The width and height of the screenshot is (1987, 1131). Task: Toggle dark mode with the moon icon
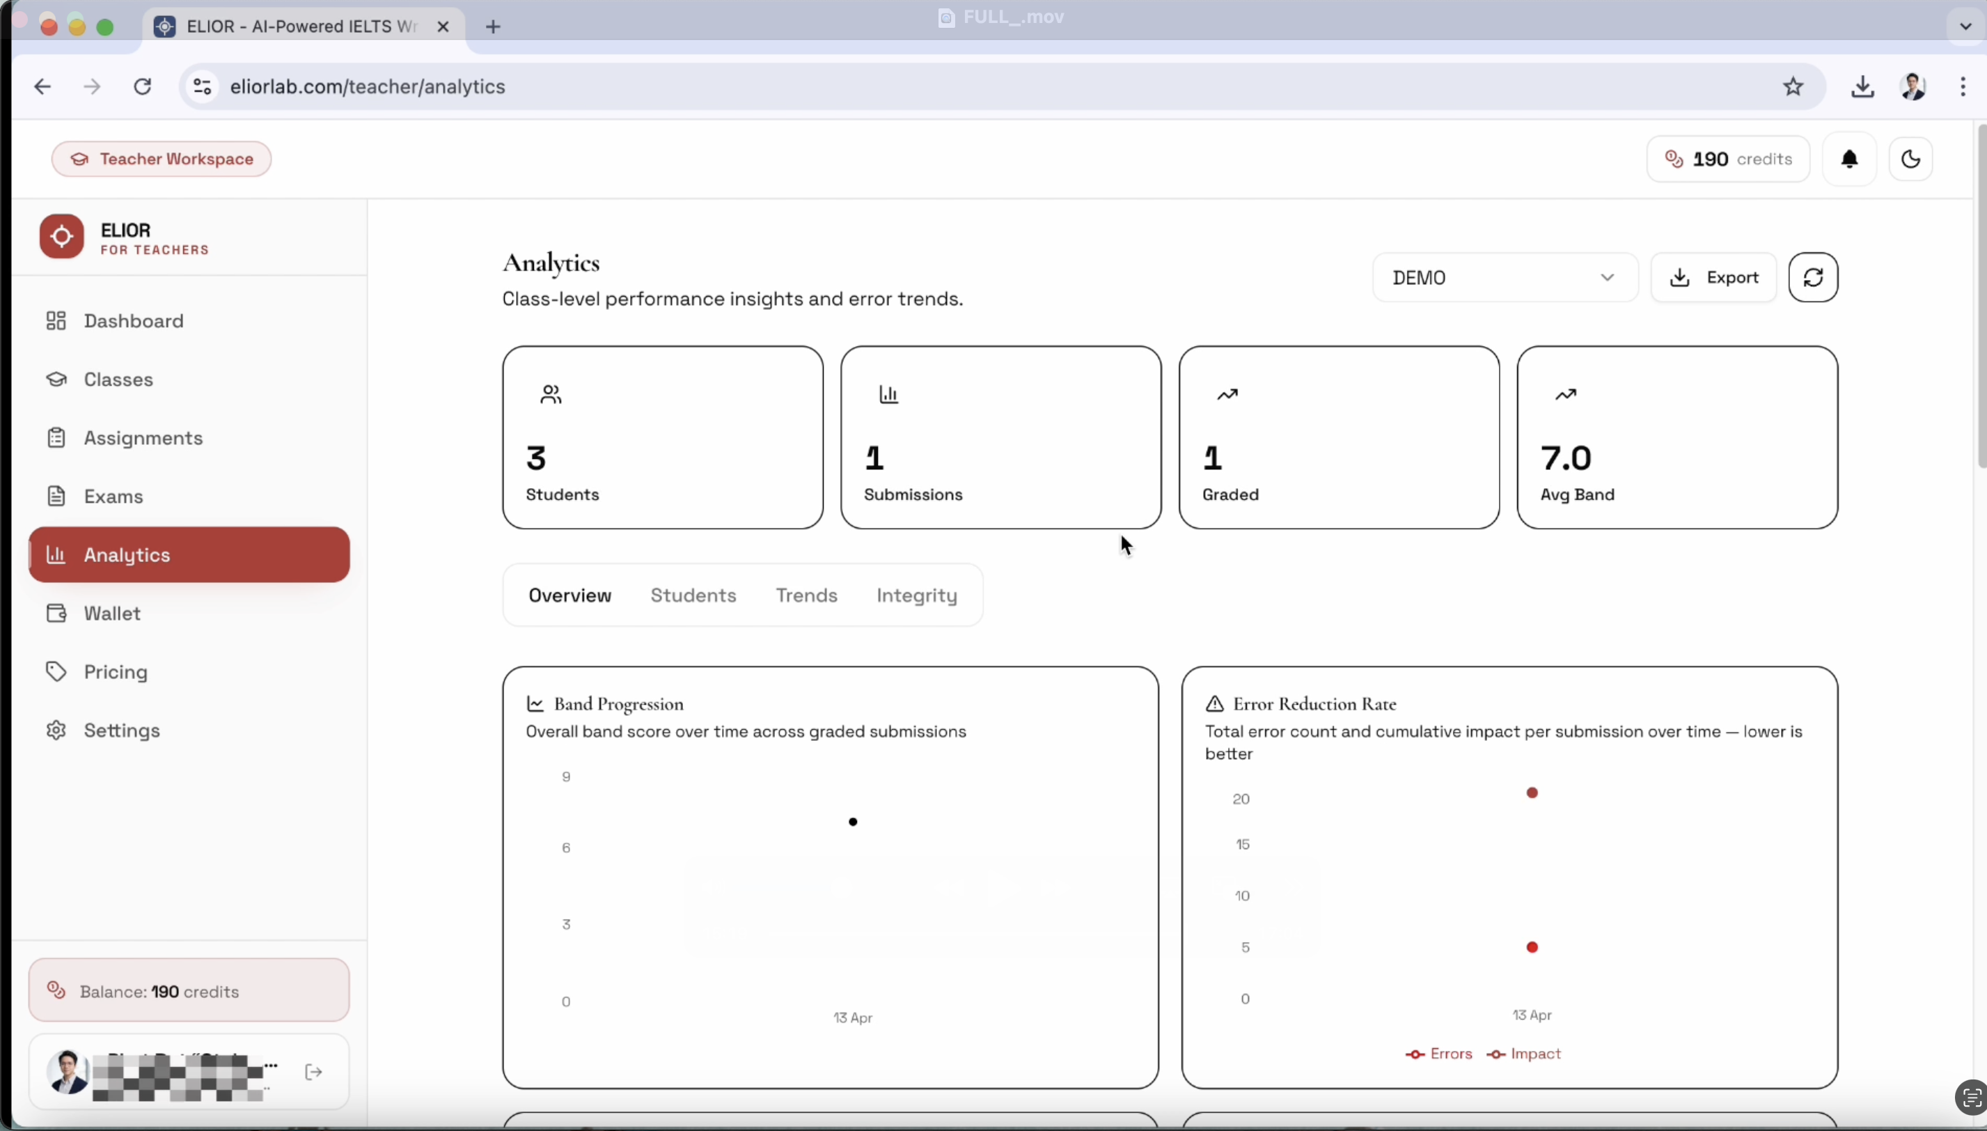(x=1910, y=159)
